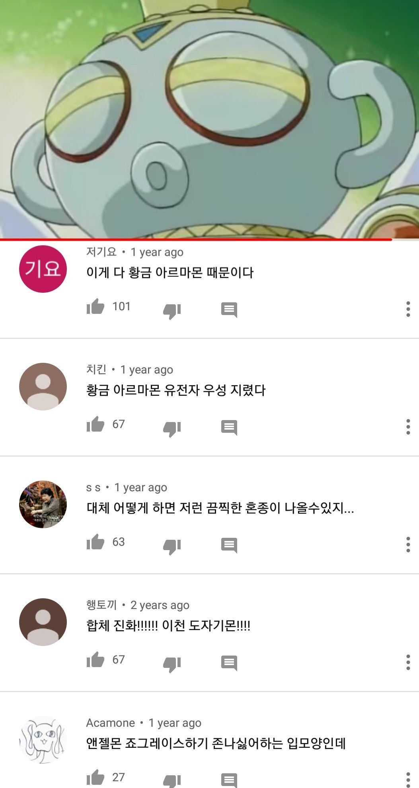Open Acamone channel name link
The width and height of the screenshot is (419, 788).
pyautogui.click(x=111, y=723)
